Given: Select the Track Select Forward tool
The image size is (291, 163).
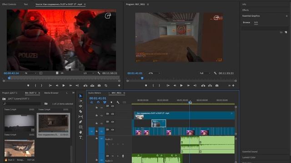Looking at the screenshot, I should [x=80, y=101].
